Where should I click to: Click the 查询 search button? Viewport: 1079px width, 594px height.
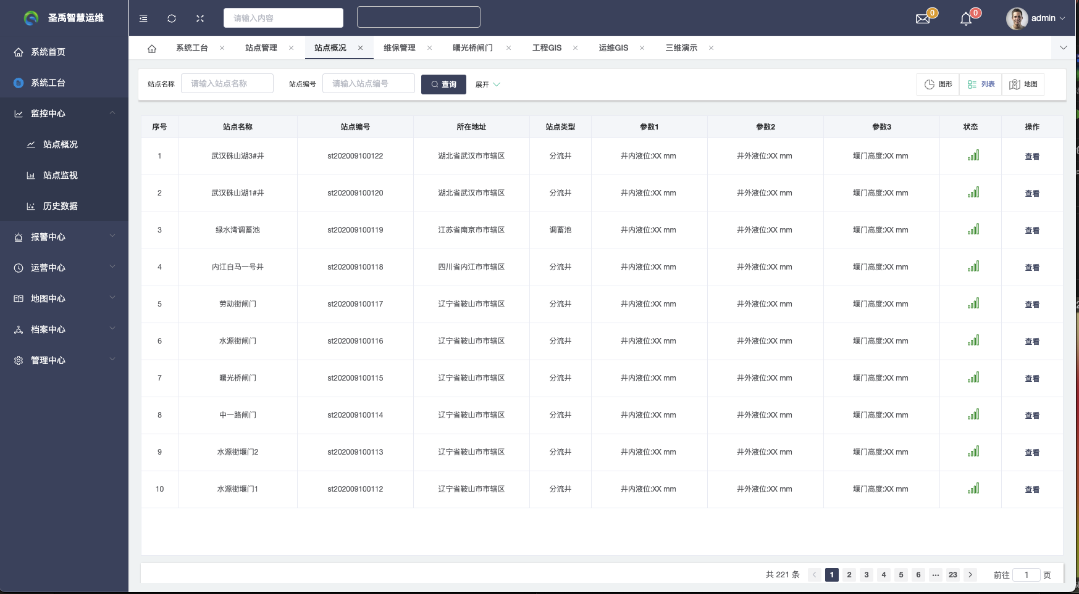click(x=443, y=85)
